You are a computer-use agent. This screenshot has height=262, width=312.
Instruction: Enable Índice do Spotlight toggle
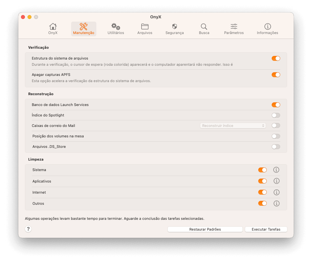click(x=276, y=115)
